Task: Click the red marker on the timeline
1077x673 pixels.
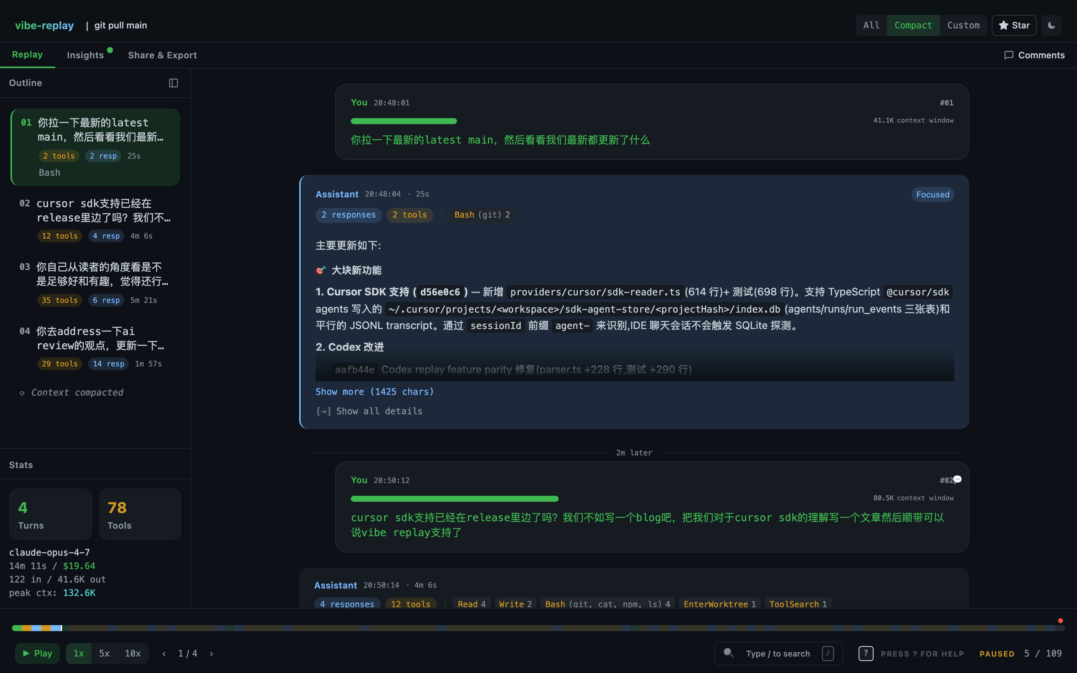Action: coord(1061,621)
